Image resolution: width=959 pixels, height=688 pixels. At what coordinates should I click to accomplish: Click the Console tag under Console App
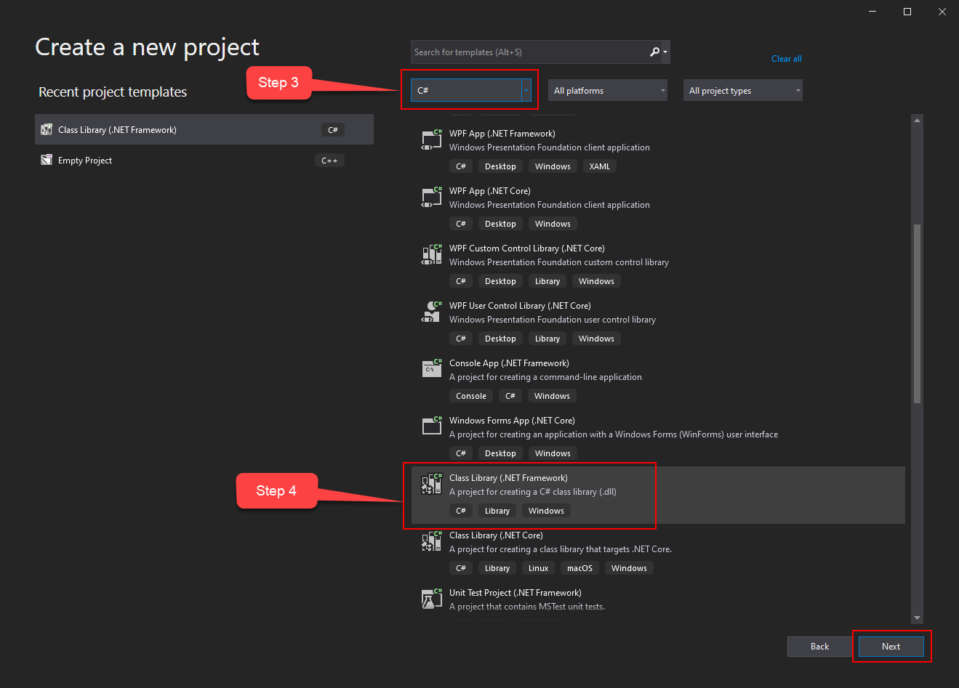[471, 396]
